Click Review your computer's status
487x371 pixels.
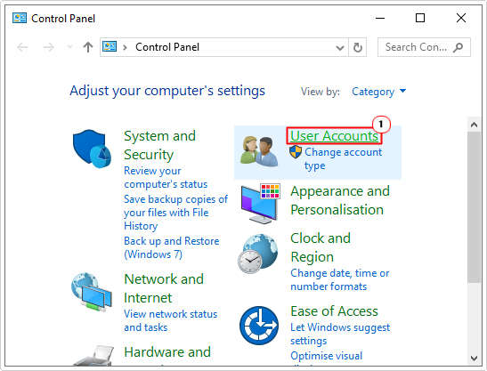click(166, 177)
